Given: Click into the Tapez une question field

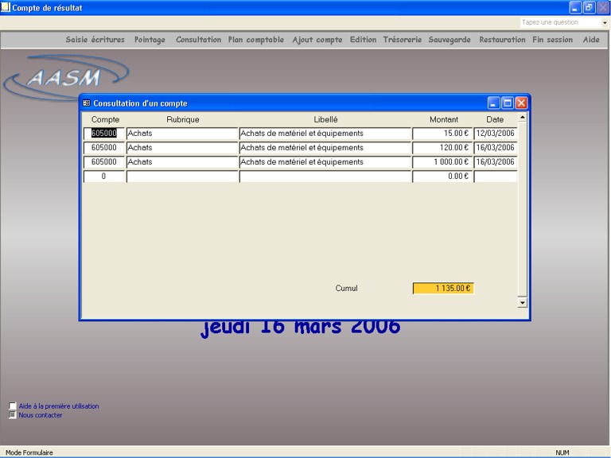Looking at the screenshot, I should point(560,22).
